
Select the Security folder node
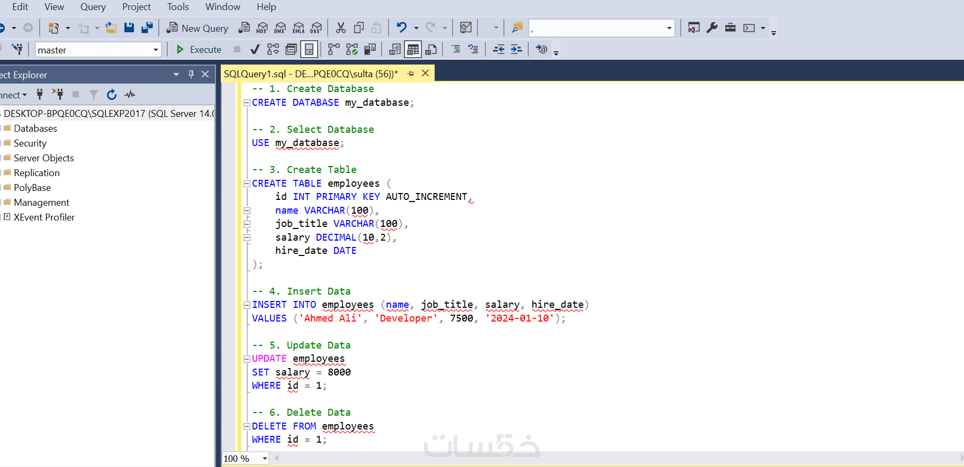point(30,143)
